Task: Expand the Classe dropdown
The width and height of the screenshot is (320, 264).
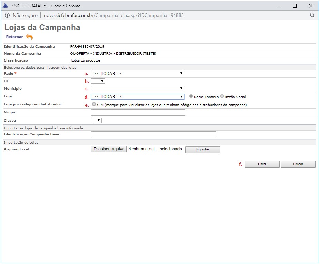Action: pos(96,120)
